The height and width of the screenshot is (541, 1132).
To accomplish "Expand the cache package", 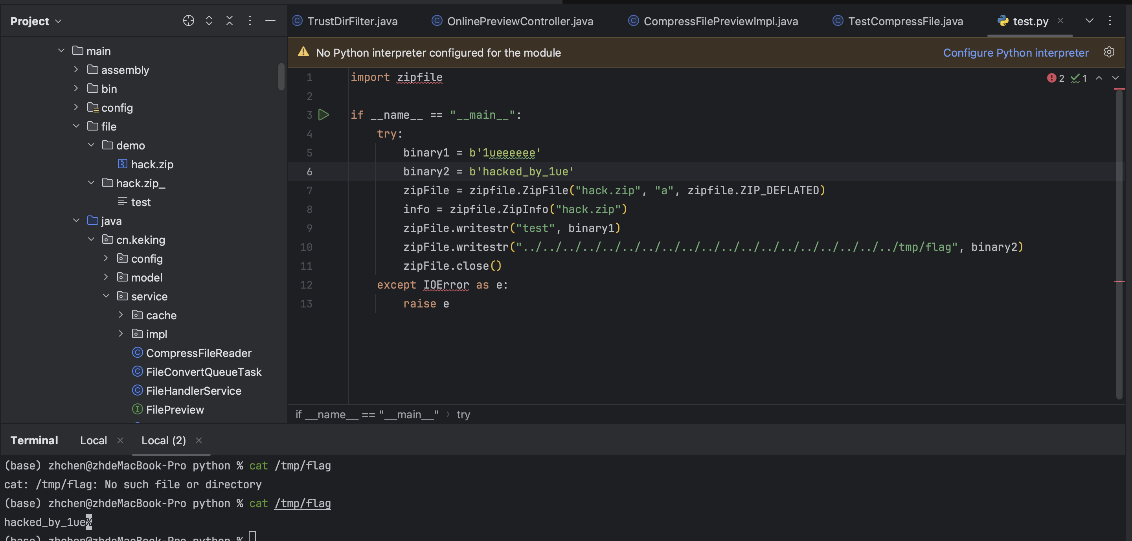I will [x=121, y=315].
